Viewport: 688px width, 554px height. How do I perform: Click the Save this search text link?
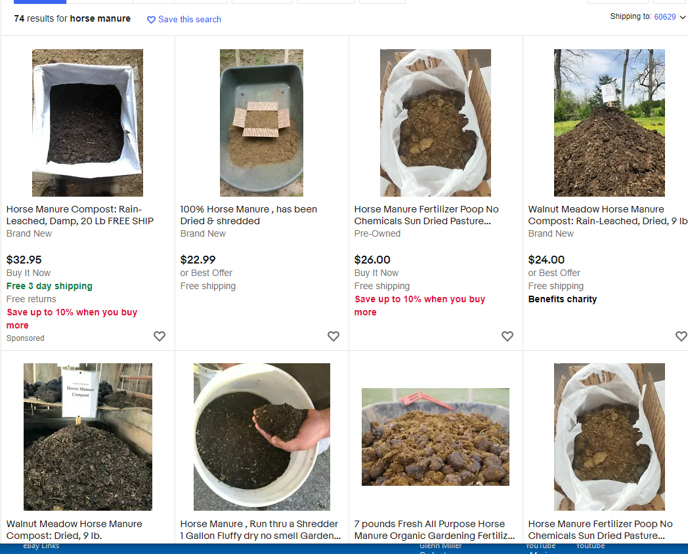click(x=189, y=20)
